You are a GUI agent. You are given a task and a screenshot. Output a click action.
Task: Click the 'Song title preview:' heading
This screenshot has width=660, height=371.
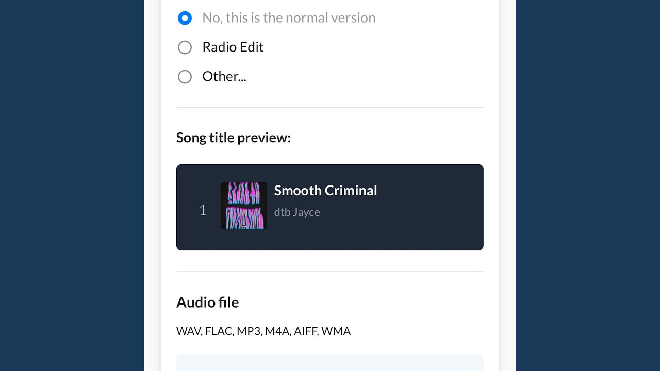[x=234, y=138]
